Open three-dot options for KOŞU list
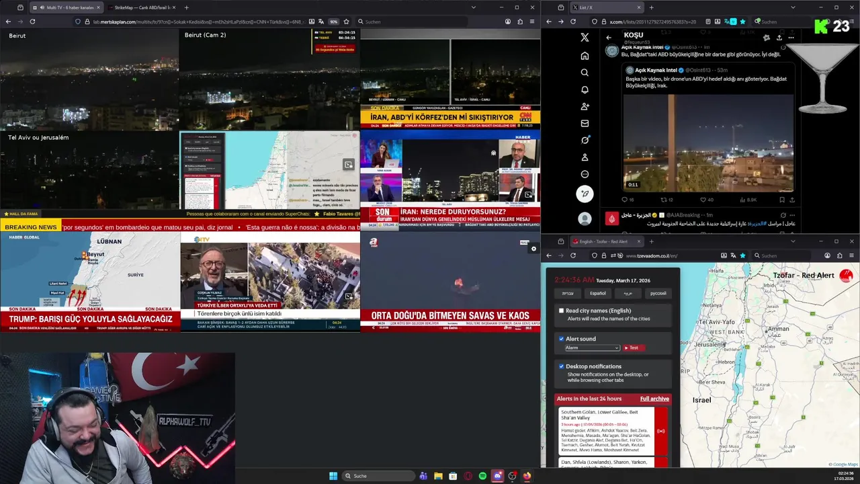 (x=791, y=38)
